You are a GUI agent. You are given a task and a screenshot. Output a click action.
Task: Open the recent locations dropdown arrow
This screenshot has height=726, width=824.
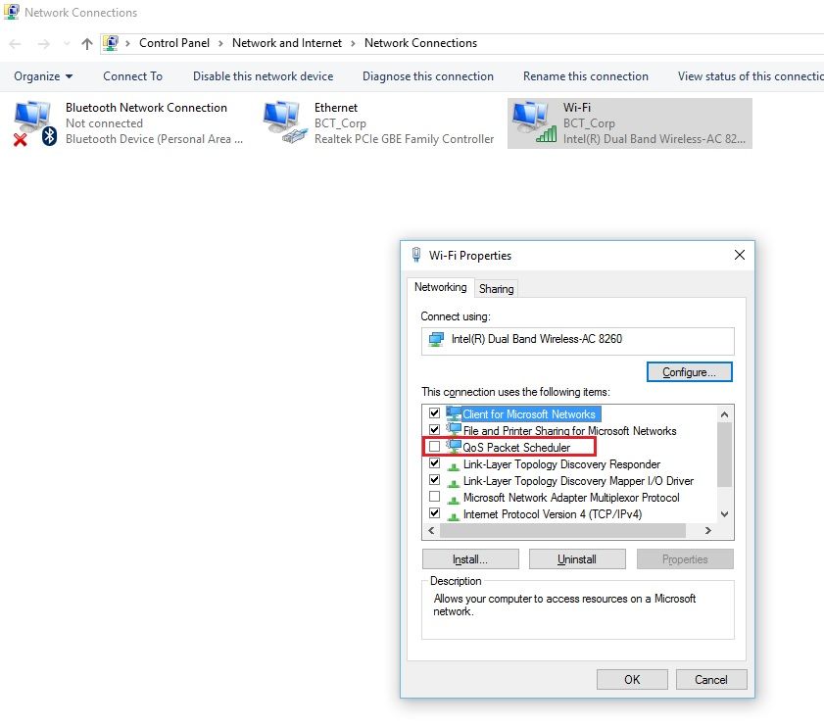click(x=67, y=44)
